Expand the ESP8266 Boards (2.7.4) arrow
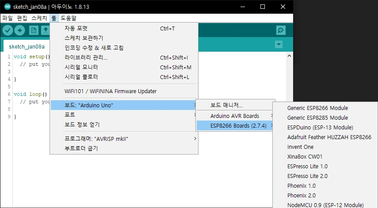Screen dimensions: 378x208 point(272,125)
